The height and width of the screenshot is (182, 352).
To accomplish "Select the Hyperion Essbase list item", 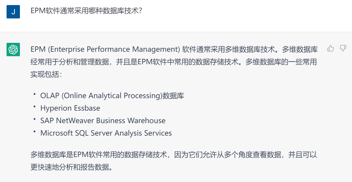I will pos(70,108).
